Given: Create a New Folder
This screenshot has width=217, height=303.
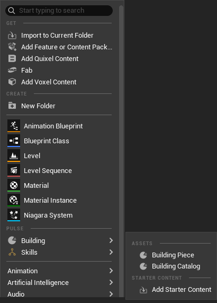Looking at the screenshot, I should click(x=59, y=106).
